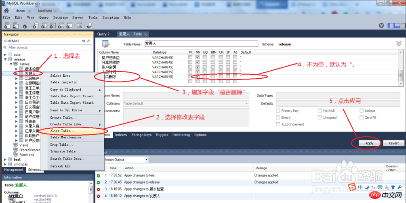The image size is (406, 203).
Task: Expand the auto schema
Action: (5, 54)
